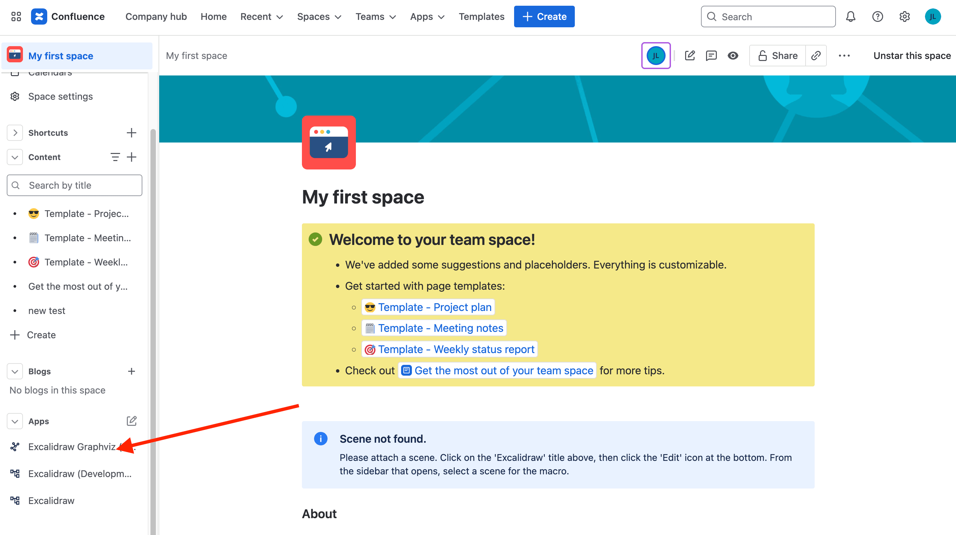Open Template - Weekly status report link

coord(449,349)
